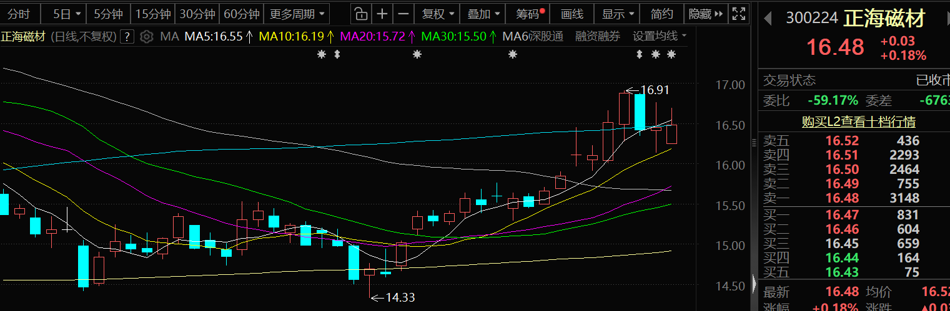The width and height of the screenshot is (950, 311).
Task: Click the lock icon in the chart toolbar
Action: pos(360,14)
